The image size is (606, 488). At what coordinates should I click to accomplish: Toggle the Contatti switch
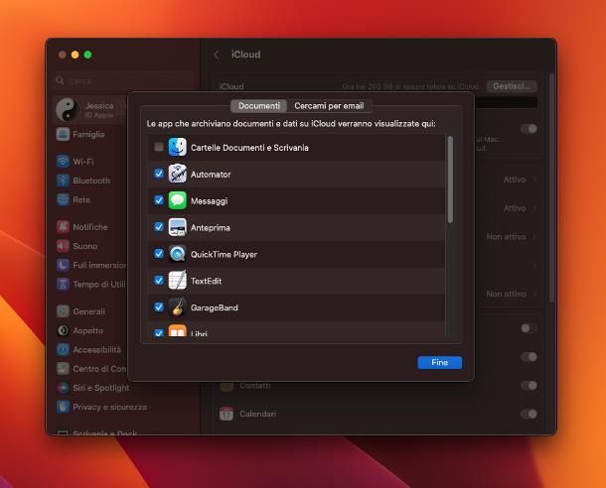(529, 386)
